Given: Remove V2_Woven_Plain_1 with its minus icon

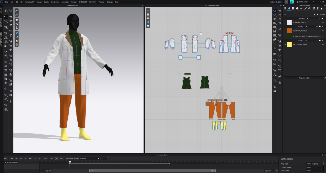Looking at the screenshot, I should 323,22.
